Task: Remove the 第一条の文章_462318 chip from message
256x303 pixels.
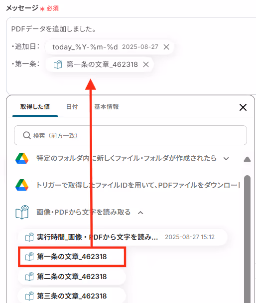Action: tap(146, 64)
